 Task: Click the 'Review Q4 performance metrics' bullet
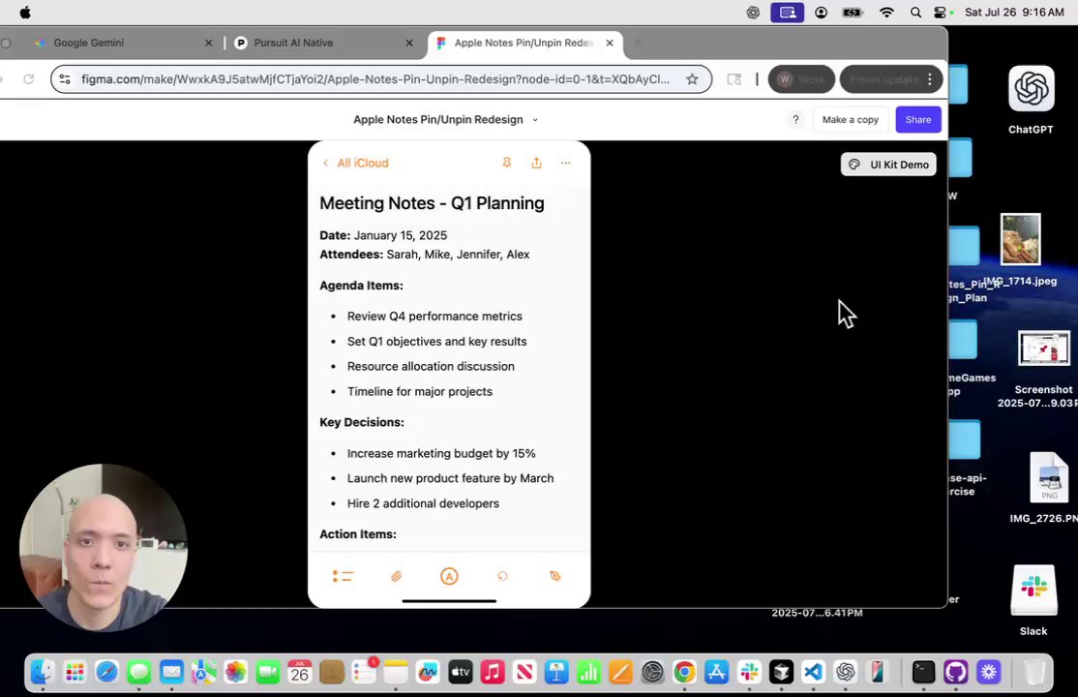point(434,317)
